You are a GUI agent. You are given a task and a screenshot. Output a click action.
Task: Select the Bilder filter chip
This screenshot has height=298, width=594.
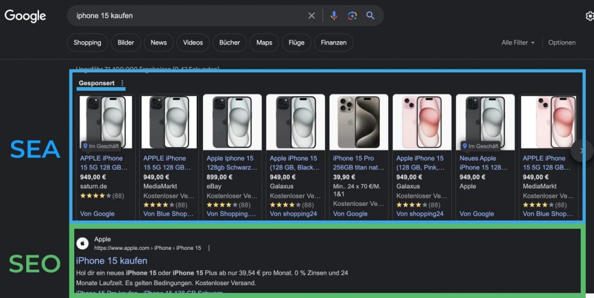(126, 42)
